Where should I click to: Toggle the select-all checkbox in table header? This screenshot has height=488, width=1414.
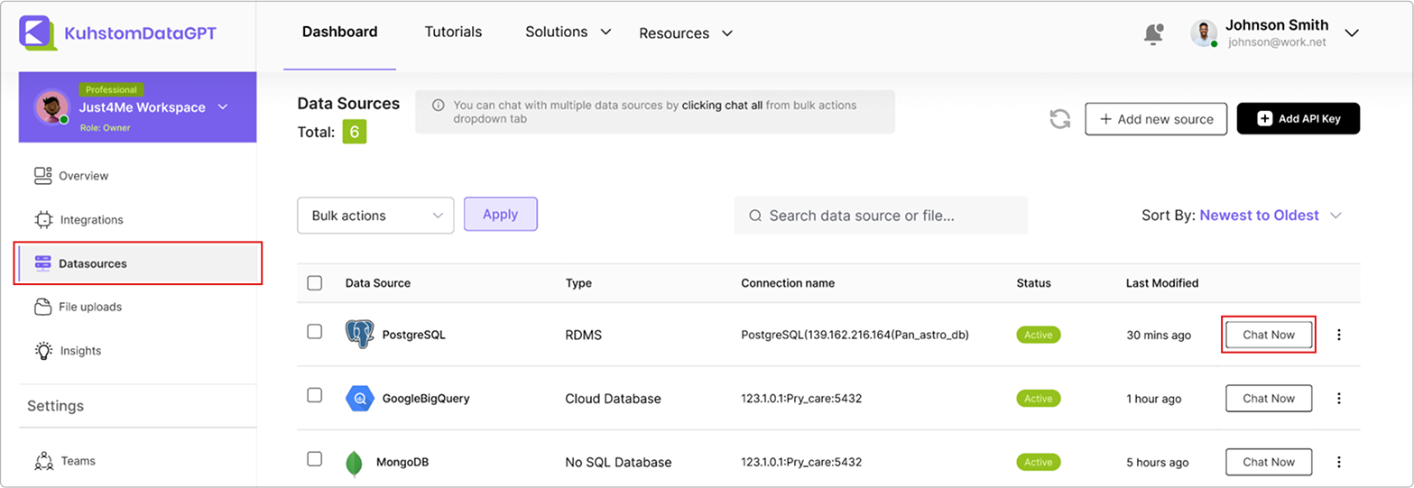(314, 283)
